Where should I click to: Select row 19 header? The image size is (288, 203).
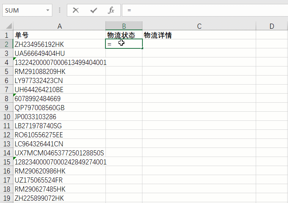[6, 198]
